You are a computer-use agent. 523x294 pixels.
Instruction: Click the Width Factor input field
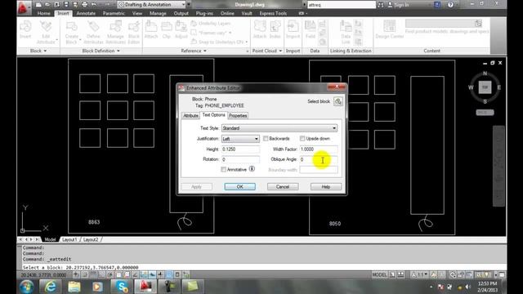pyautogui.click(x=319, y=149)
